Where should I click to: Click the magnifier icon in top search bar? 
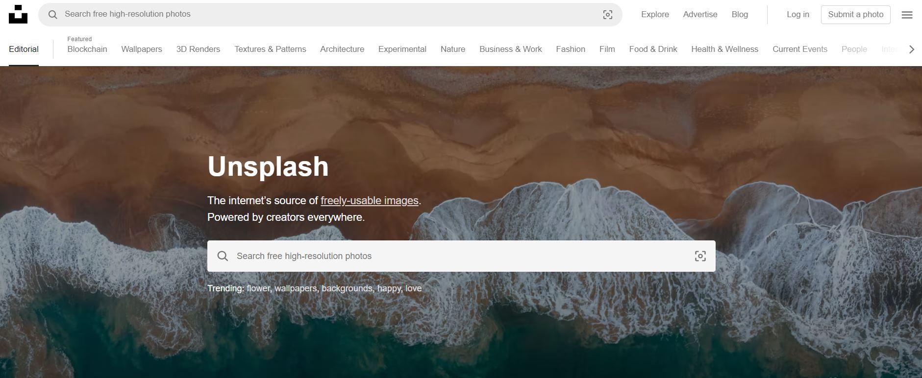[52, 15]
